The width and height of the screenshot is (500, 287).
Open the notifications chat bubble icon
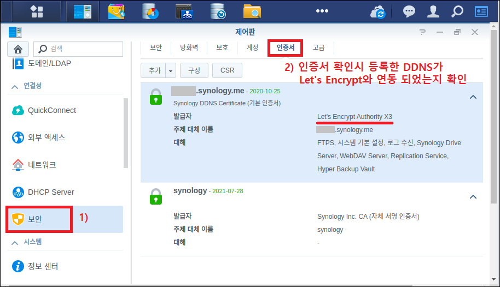click(x=409, y=11)
